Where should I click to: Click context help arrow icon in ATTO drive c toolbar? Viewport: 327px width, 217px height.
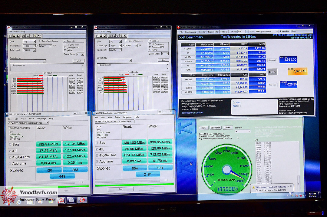(x=39, y=36)
